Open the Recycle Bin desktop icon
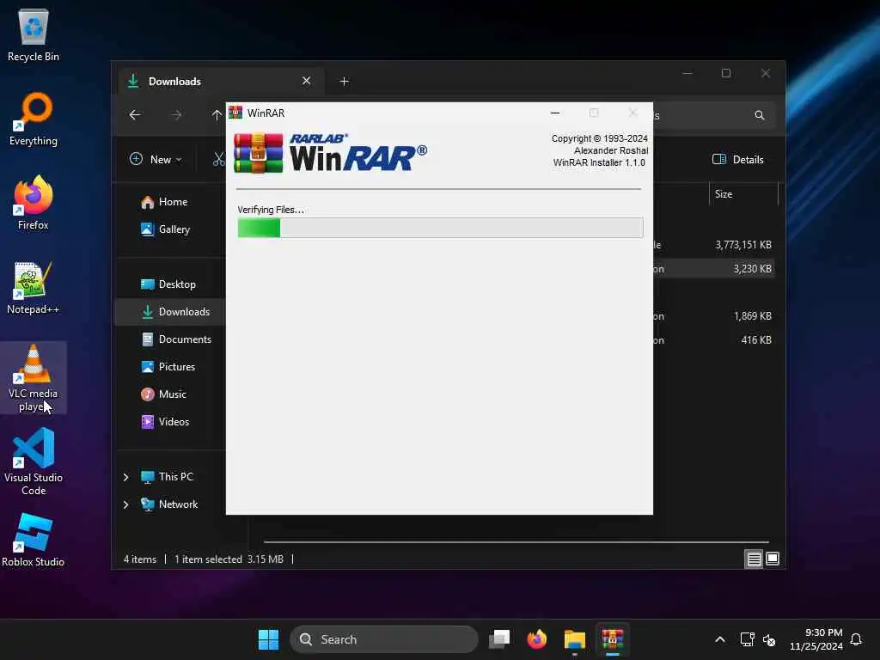 [x=34, y=34]
